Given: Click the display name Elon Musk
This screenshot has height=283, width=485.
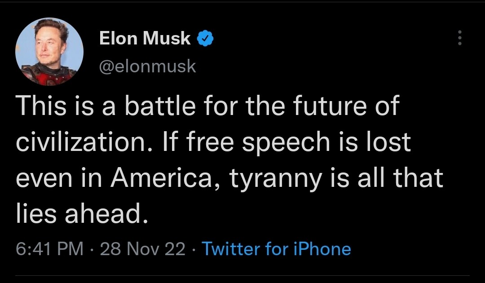Looking at the screenshot, I should click(145, 39).
